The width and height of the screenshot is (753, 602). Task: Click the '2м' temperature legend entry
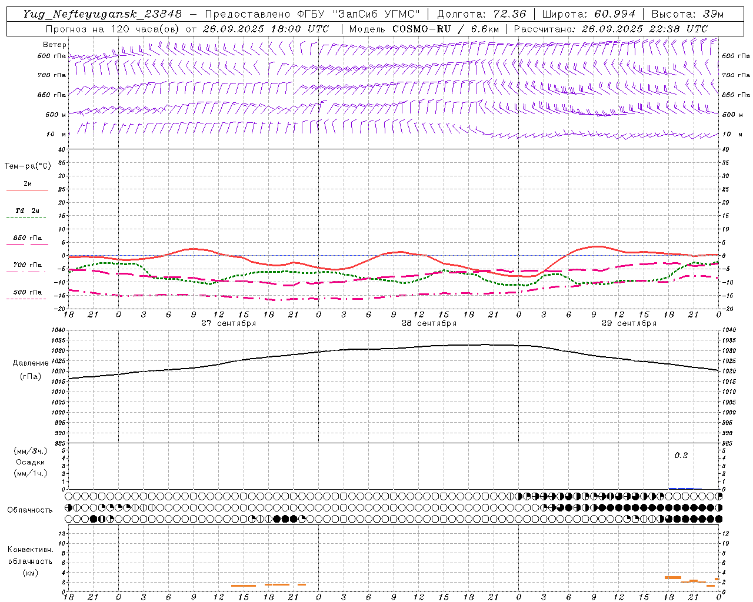click(28, 184)
